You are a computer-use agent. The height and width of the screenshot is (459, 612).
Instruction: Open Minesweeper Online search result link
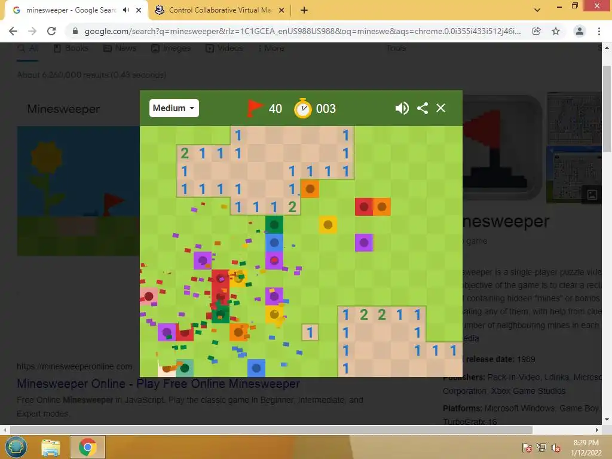click(158, 384)
